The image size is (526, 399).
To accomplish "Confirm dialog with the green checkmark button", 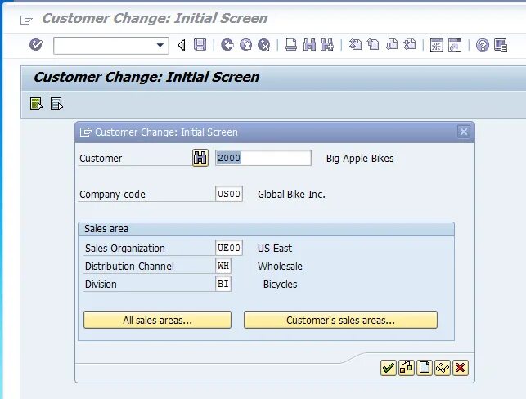I will click(x=389, y=368).
